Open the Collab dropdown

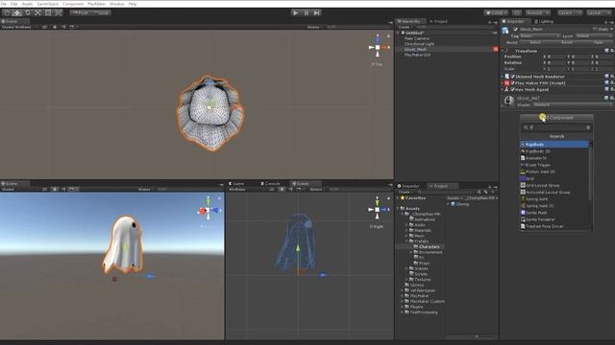(x=496, y=12)
